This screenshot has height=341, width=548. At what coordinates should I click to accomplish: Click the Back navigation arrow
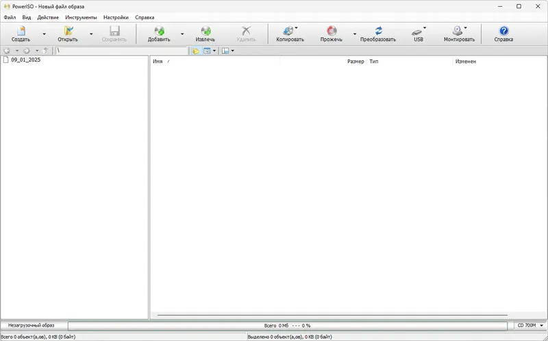[7, 51]
